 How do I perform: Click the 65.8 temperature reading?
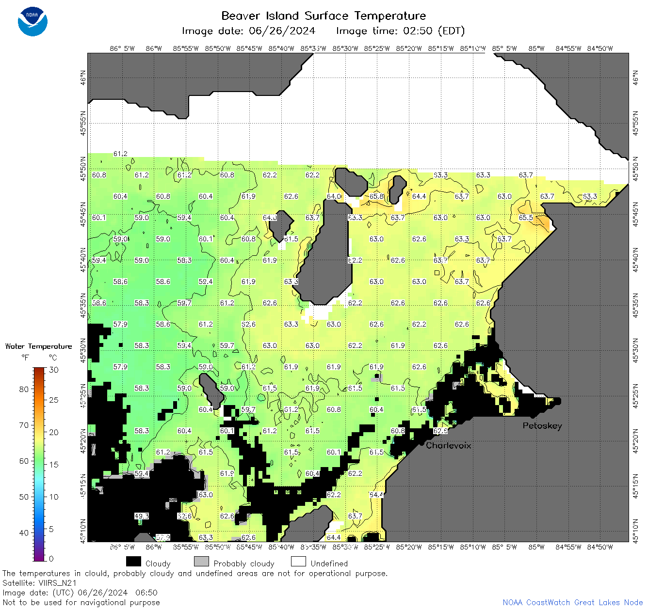376,196
